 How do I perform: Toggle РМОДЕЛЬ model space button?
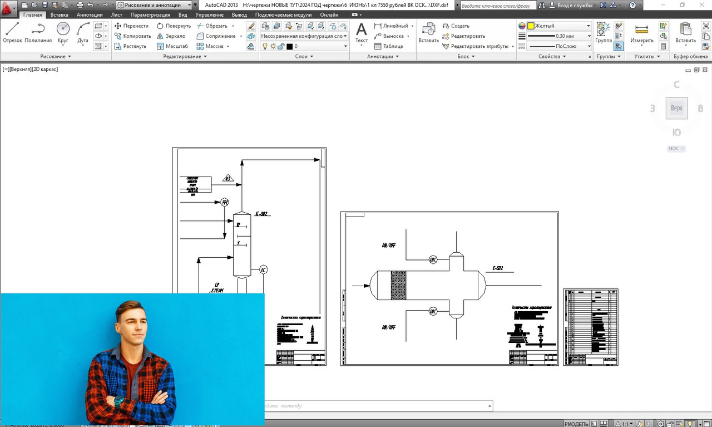tap(577, 424)
